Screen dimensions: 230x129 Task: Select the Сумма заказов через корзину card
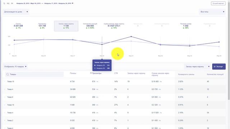click(114, 26)
